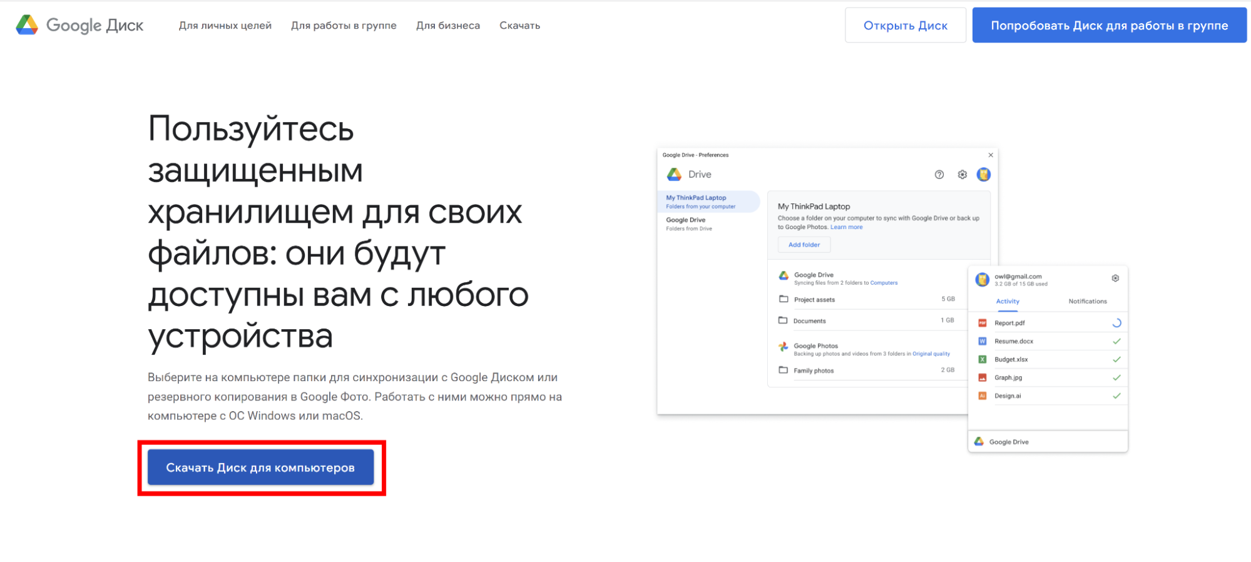Open the Computers link under Google Drive
This screenshot has width=1251, height=562.
click(x=884, y=283)
